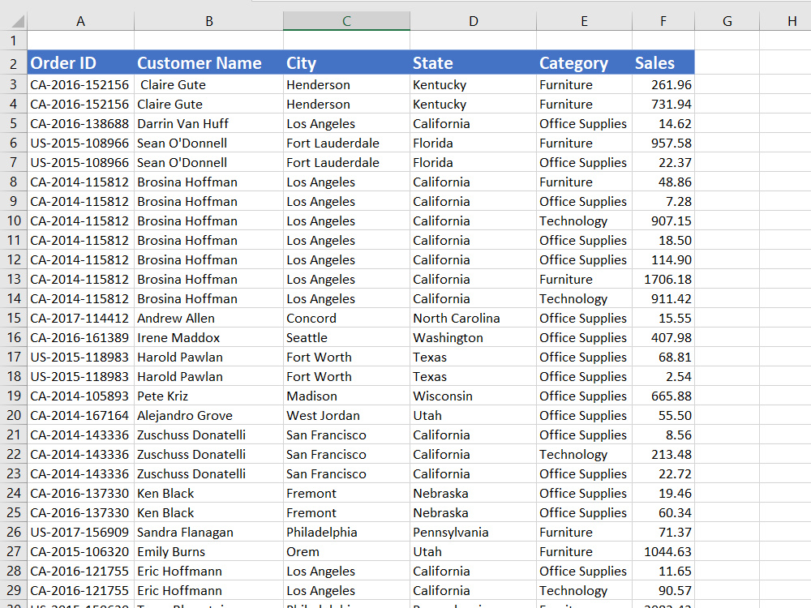This screenshot has height=608, width=811.
Task: Select row 29 header
Action: pos(14,590)
